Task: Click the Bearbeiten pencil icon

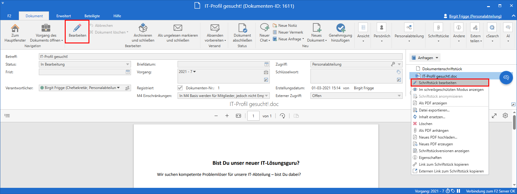Action: tap(77, 28)
